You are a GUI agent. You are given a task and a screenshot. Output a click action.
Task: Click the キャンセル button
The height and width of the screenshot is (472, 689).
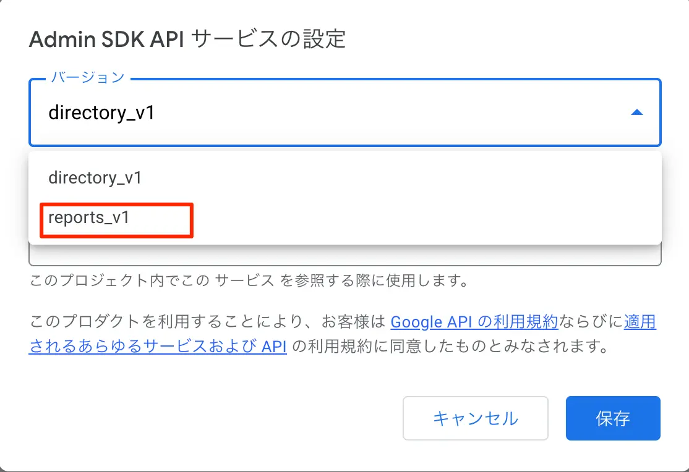click(476, 418)
